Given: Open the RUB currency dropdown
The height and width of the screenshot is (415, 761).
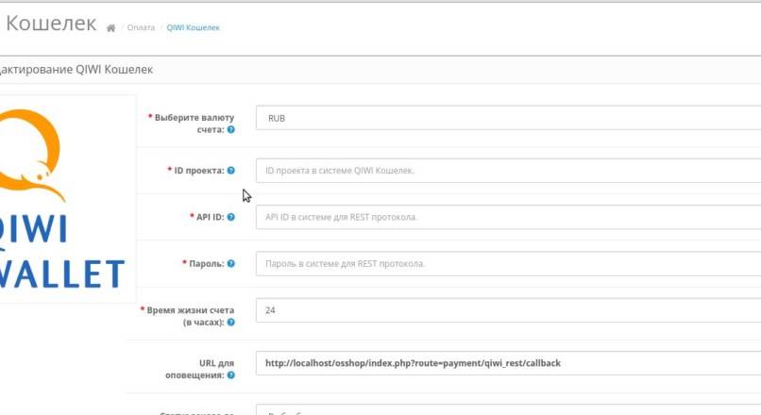Looking at the screenshot, I should click(508, 118).
